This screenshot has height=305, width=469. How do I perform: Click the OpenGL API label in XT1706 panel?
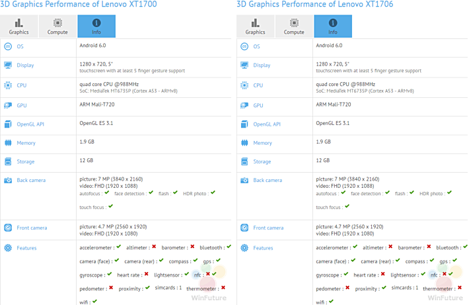tap(267, 124)
